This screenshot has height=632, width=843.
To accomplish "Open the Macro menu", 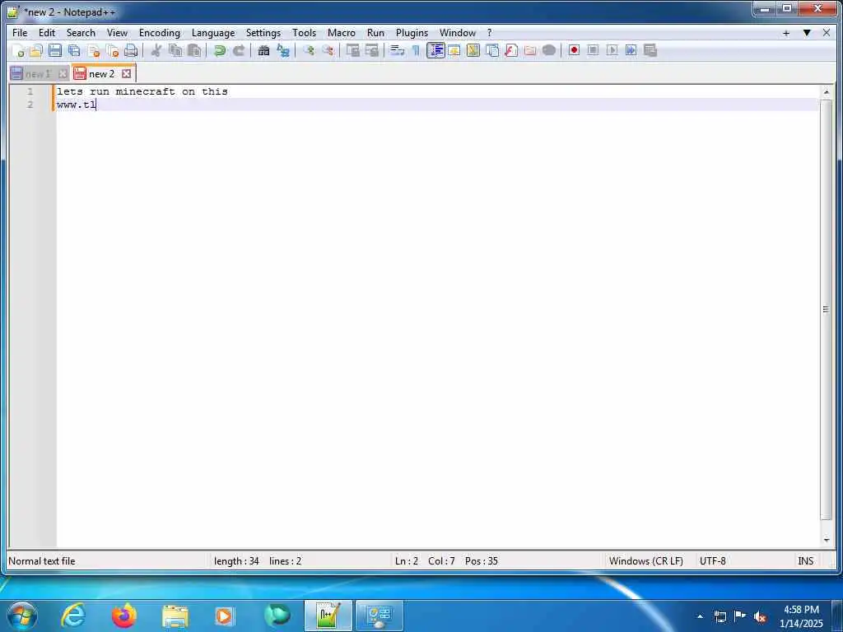I will [342, 33].
